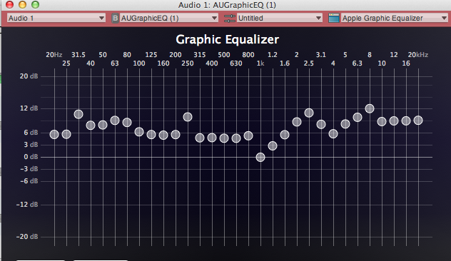The height and width of the screenshot is (261, 451).
Task: Click the 3.1 kHz band slider knob
Action: pyautogui.click(x=321, y=124)
